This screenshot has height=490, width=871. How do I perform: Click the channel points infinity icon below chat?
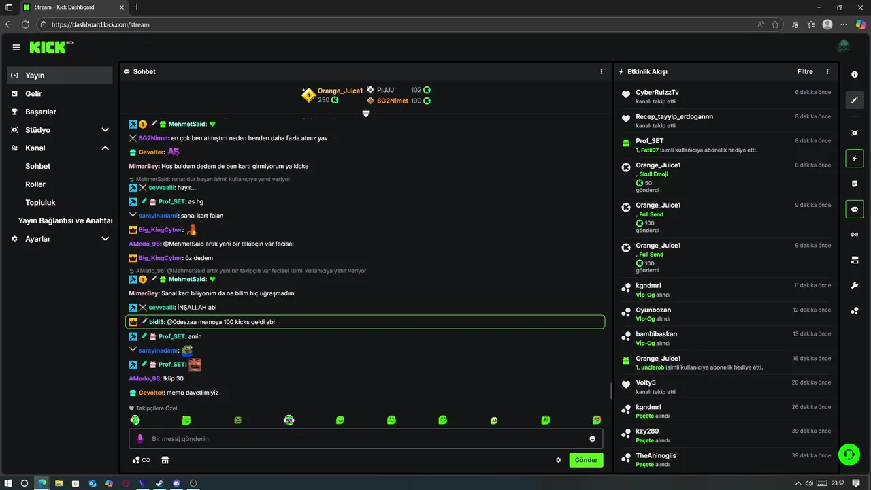coord(142,460)
